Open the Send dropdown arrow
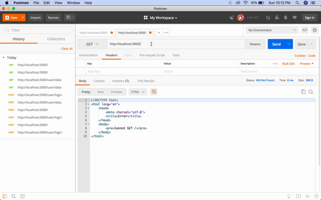The width and height of the screenshot is (321, 200). (x=289, y=44)
